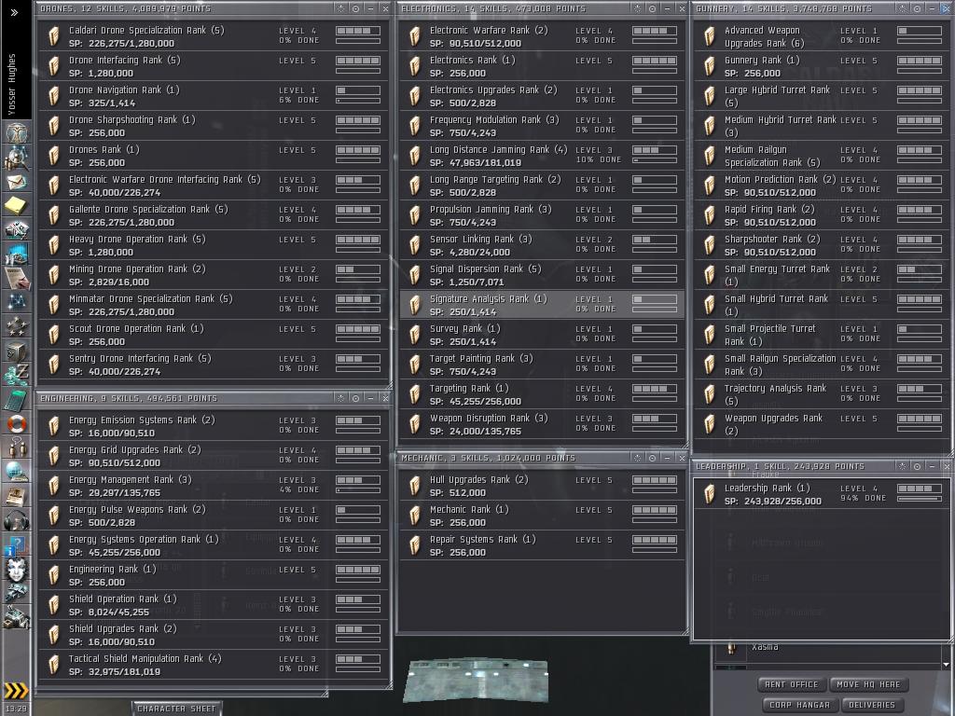Open the EVE Mail envelope icon
This screenshot has width=955, height=716.
click(x=17, y=182)
